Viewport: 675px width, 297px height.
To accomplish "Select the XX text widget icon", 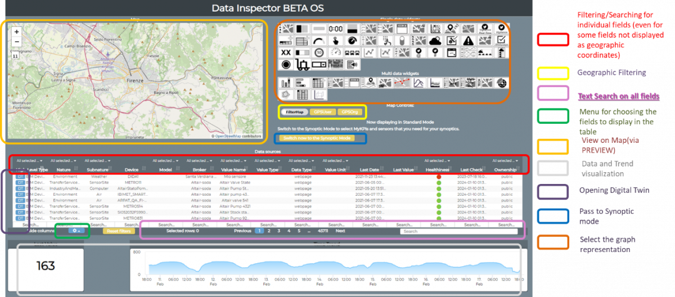I will (286, 53).
